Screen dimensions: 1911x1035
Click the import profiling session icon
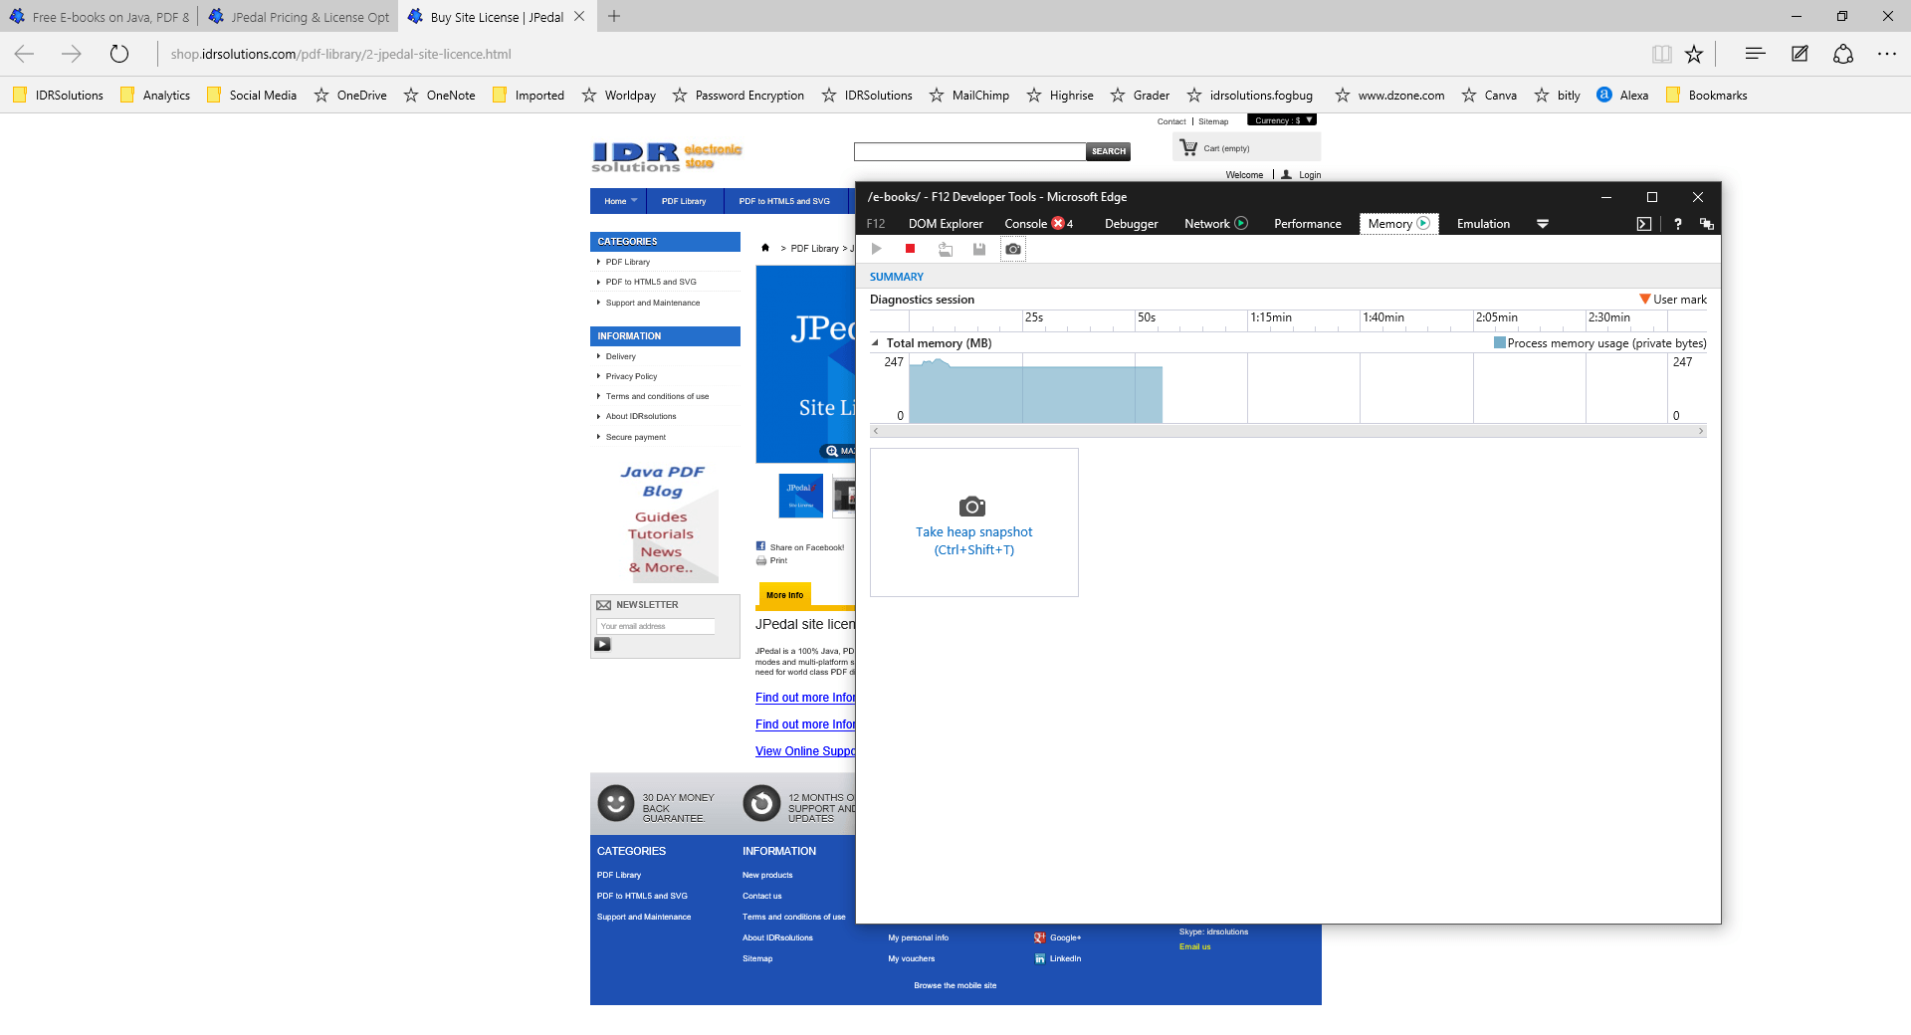[946, 249]
